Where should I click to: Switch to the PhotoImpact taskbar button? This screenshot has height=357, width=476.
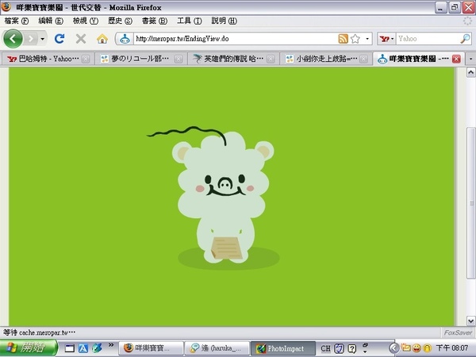[x=283, y=348]
